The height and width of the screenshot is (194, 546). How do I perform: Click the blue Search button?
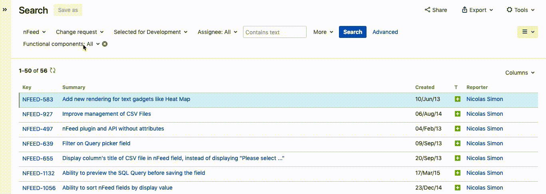tap(353, 32)
